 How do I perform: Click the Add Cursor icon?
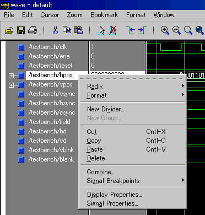coord(101,30)
